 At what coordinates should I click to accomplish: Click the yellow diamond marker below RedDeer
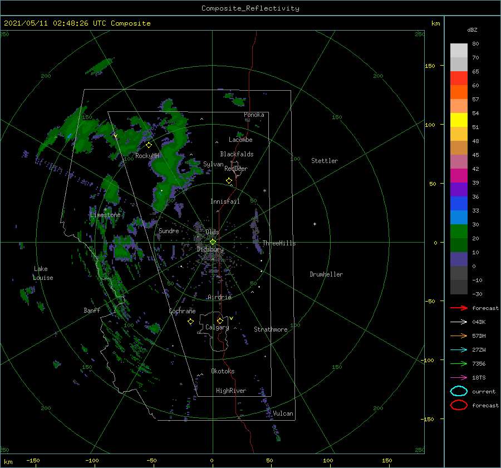[229, 181]
